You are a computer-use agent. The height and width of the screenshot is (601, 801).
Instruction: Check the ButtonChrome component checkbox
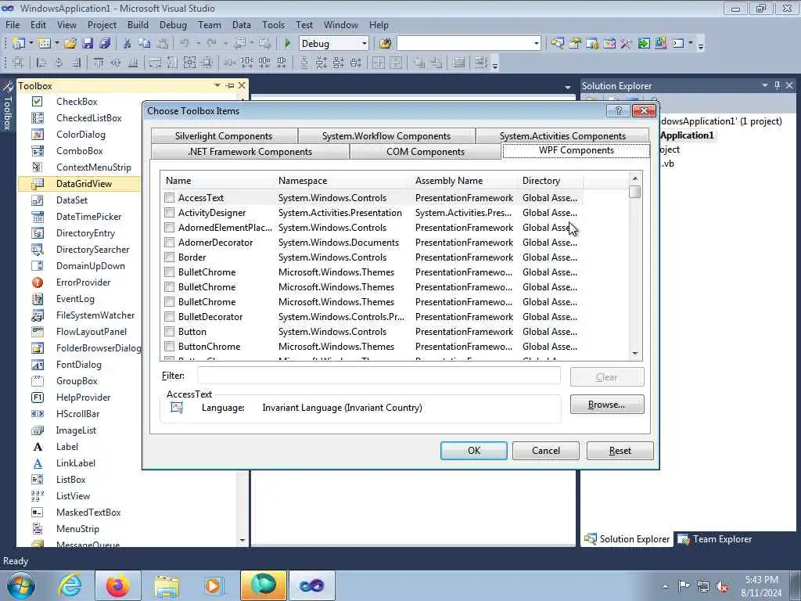point(170,347)
